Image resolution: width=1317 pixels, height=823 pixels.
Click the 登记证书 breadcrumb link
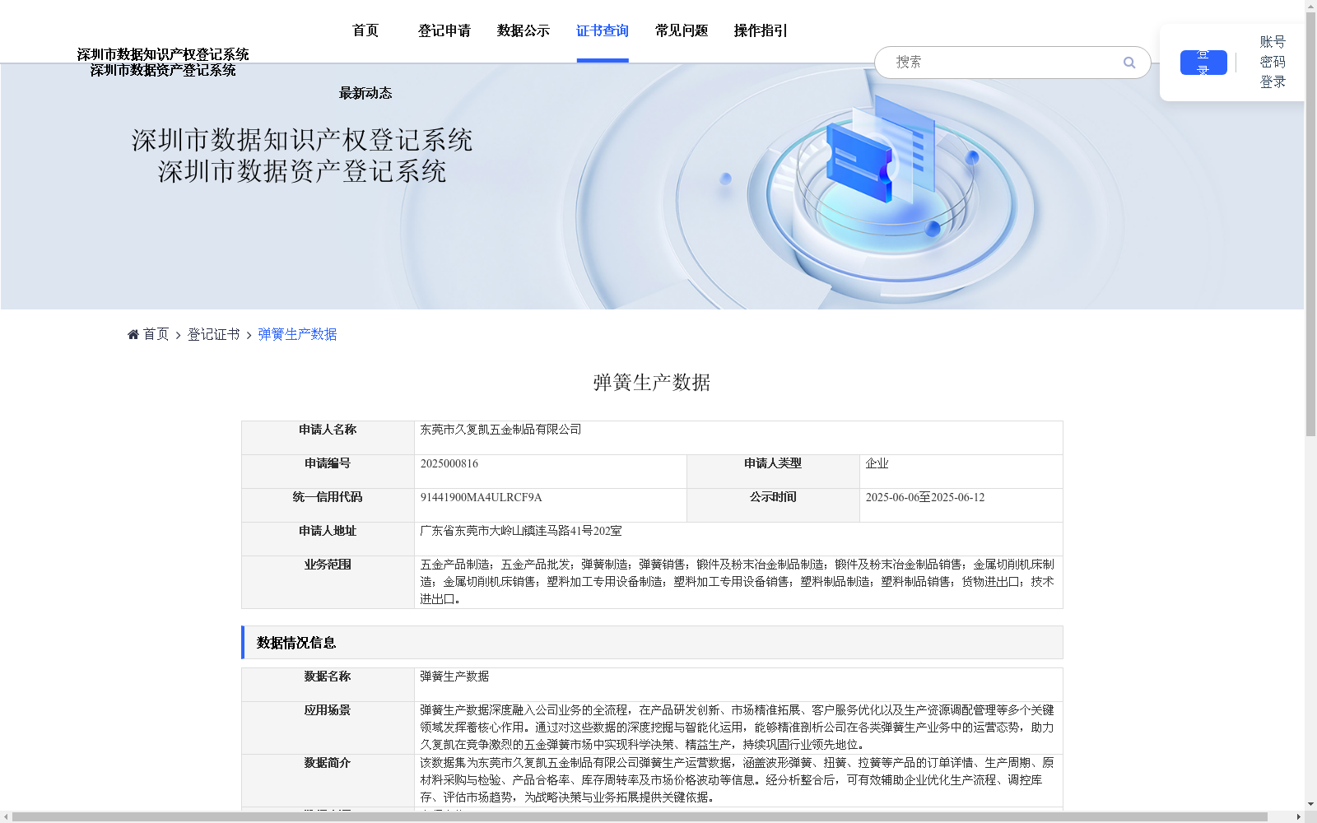click(213, 334)
